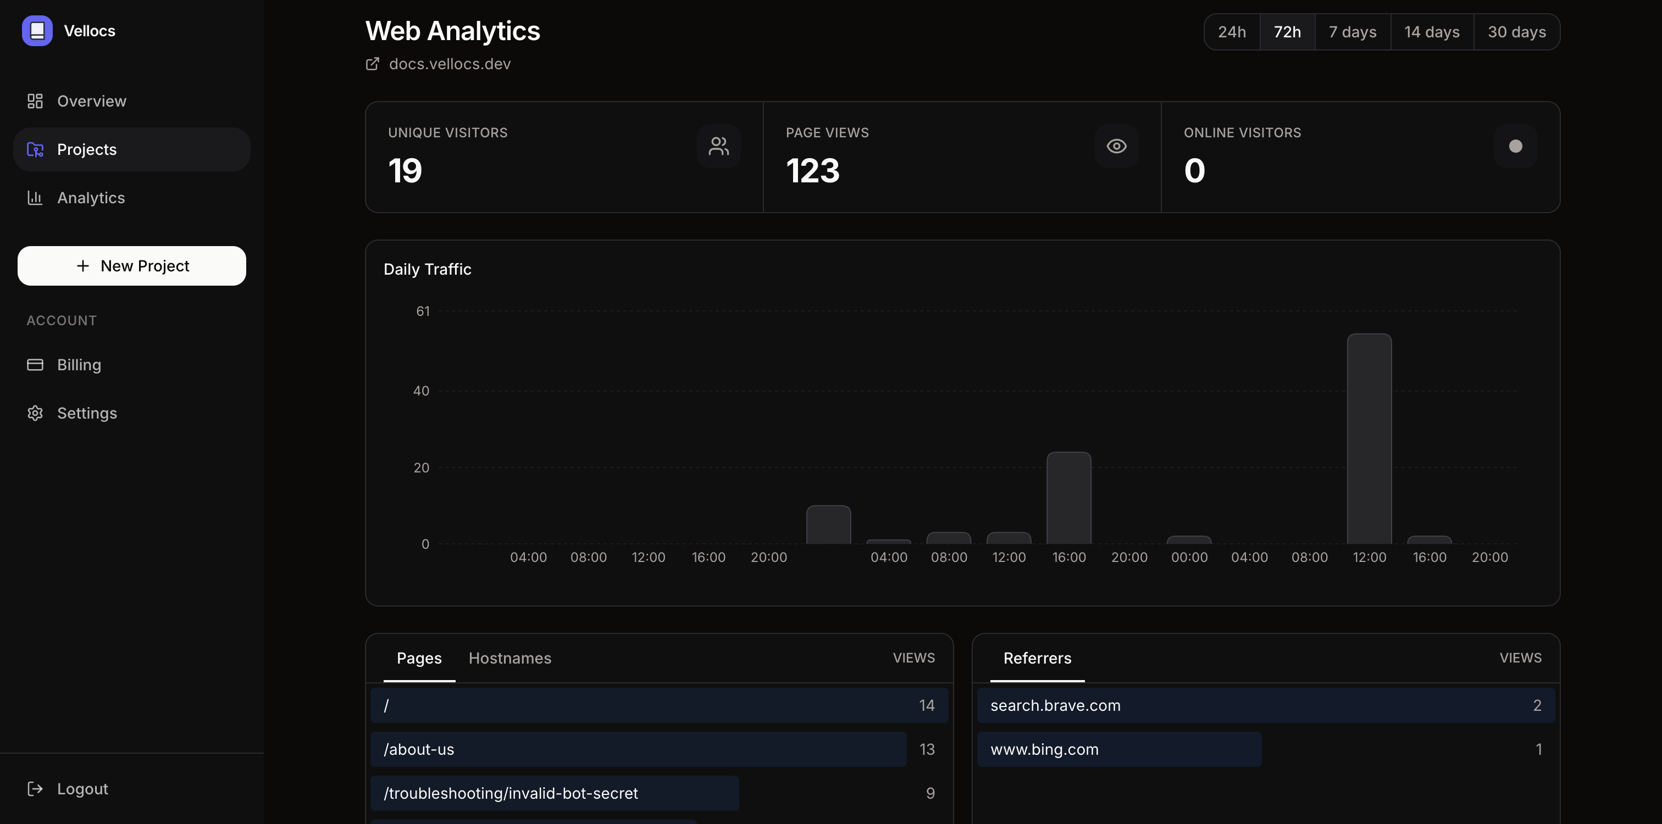Viewport: 1662px width, 824px height.
Task: Select the Overview grid icon
Action: pos(35,101)
